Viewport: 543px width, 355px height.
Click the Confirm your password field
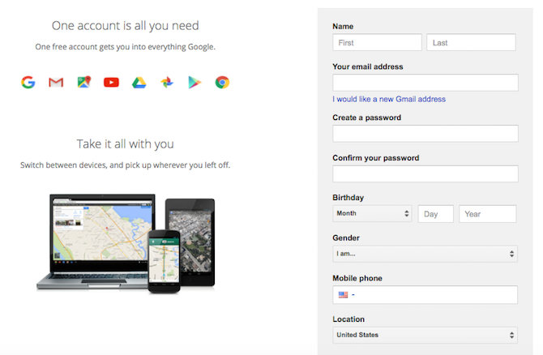[x=425, y=173]
